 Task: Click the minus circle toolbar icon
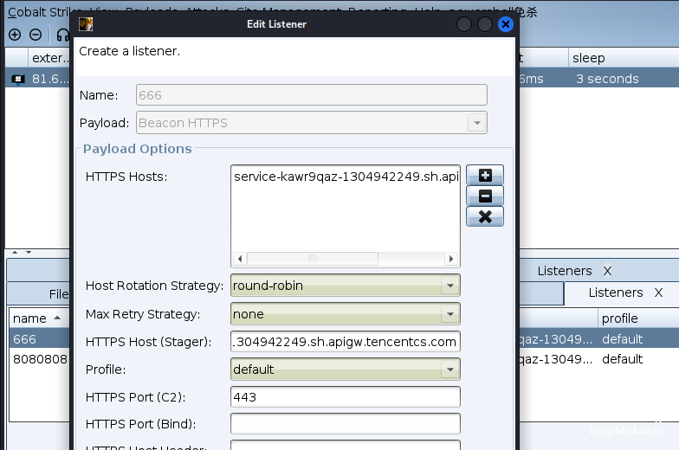click(x=36, y=35)
